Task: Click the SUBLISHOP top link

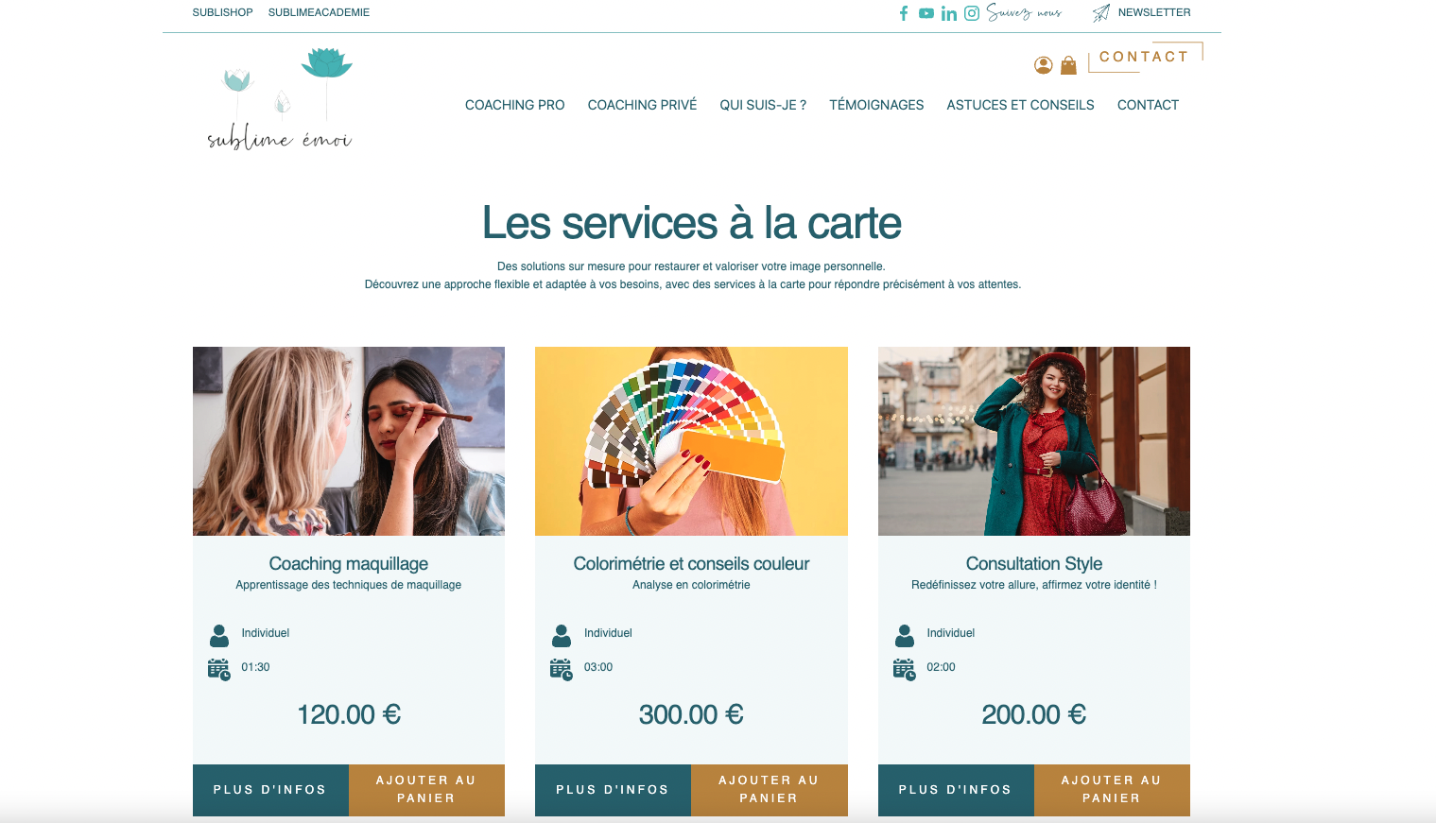Action: (x=222, y=12)
